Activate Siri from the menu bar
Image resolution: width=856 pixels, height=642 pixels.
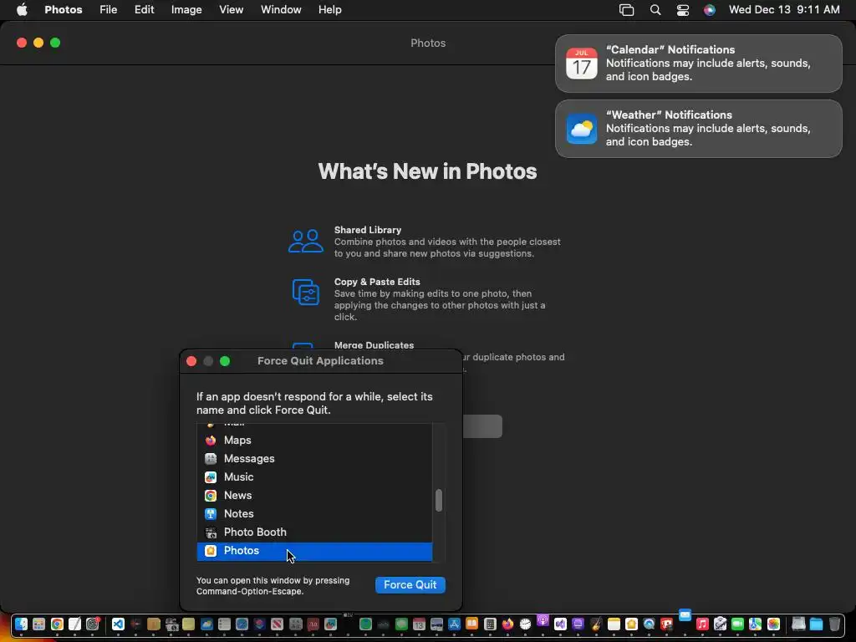tap(709, 10)
